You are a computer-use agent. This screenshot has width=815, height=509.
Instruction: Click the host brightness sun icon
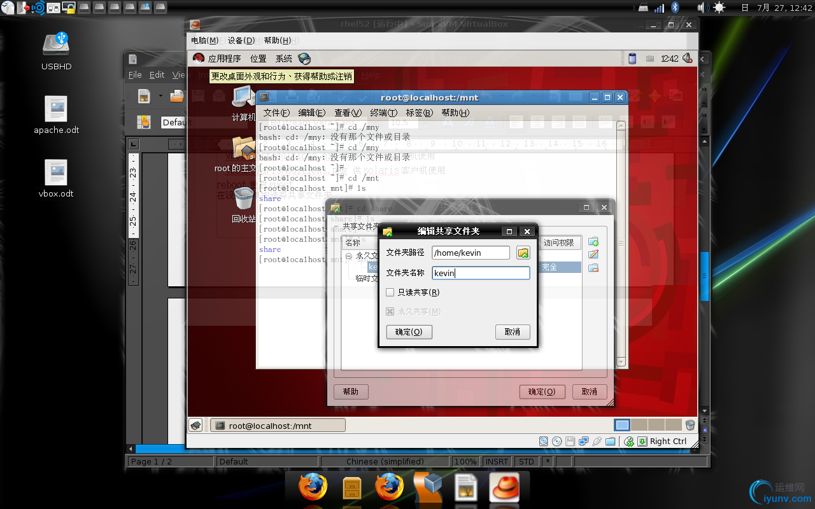point(719,8)
